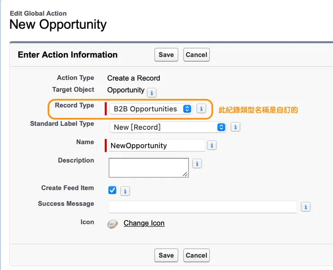Viewport: 333px width, 270px height.
Task: Click the info icon beside Name field
Action: tap(212, 146)
